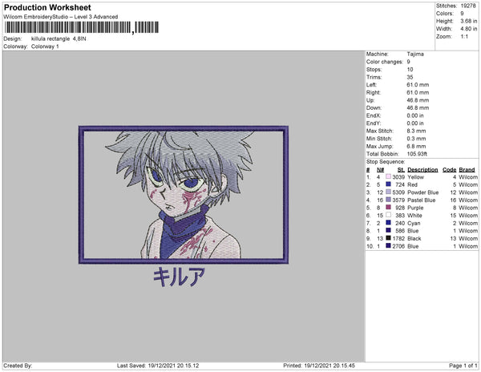Click the 'Color changes:' label
481x372 pixels.
[385, 62]
